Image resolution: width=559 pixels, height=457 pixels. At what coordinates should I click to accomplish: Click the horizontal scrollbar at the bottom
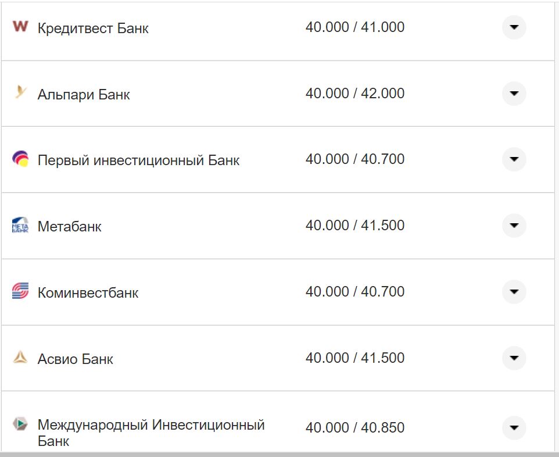pos(279,455)
